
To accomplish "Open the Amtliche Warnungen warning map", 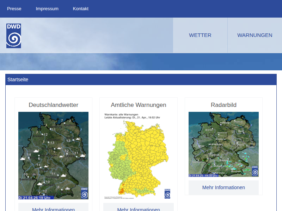I will click(x=138, y=155).
